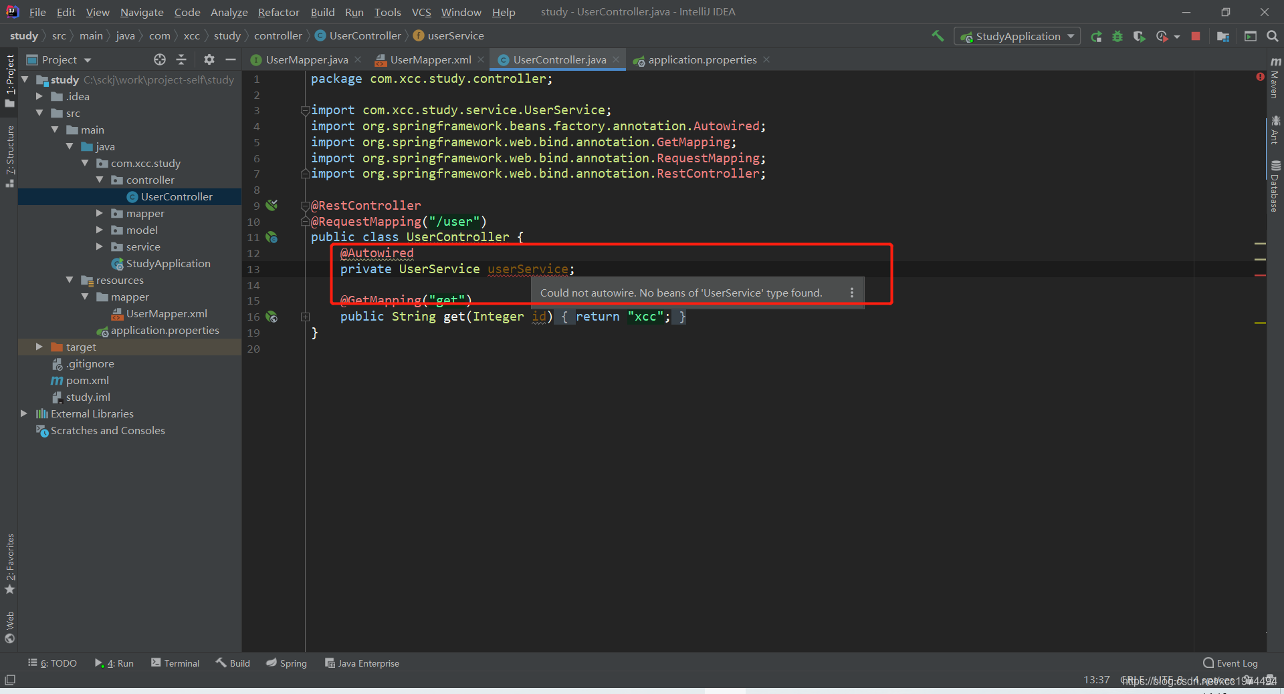Open the Database tool window
This screenshot has width=1284, height=694.
(x=1275, y=186)
